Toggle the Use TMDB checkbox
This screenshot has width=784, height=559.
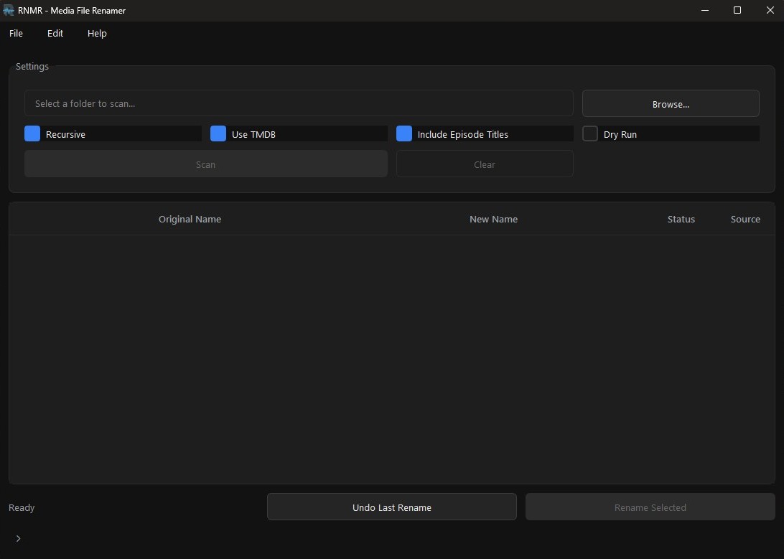218,133
